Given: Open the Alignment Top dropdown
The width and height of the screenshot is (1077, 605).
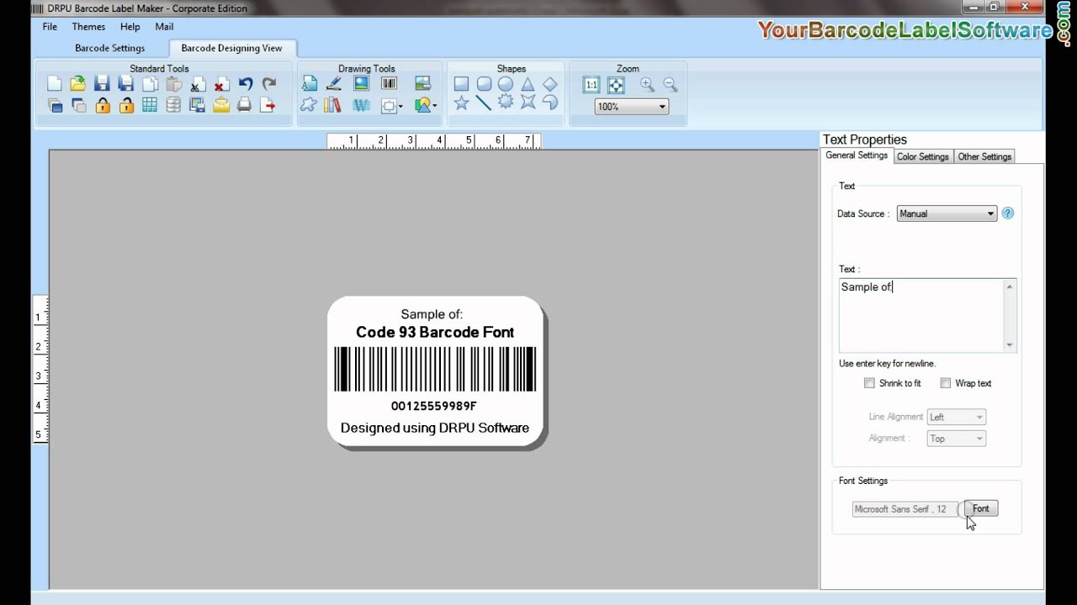Looking at the screenshot, I should (x=956, y=439).
